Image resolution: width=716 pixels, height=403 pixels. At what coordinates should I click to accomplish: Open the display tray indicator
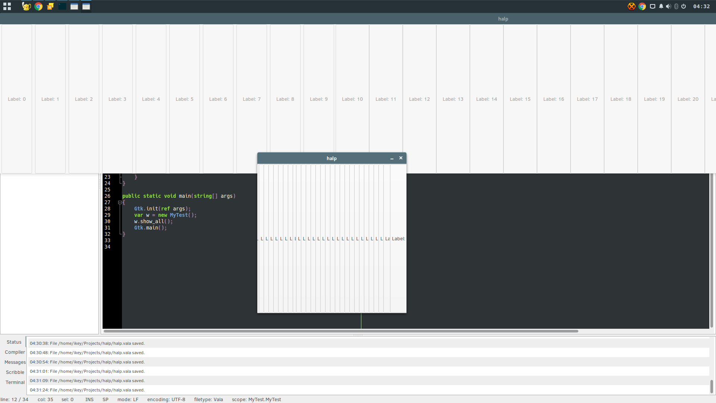click(x=653, y=6)
